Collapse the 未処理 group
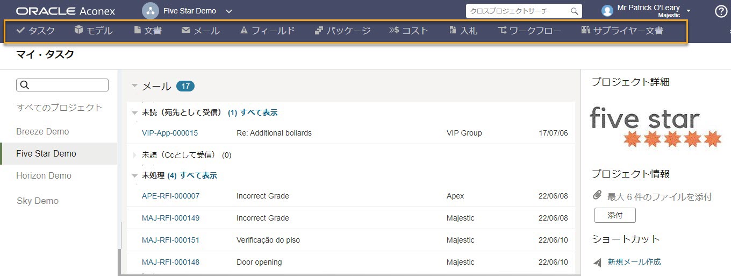The height and width of the screenshot is (276, 731). (x=135, y=176)
